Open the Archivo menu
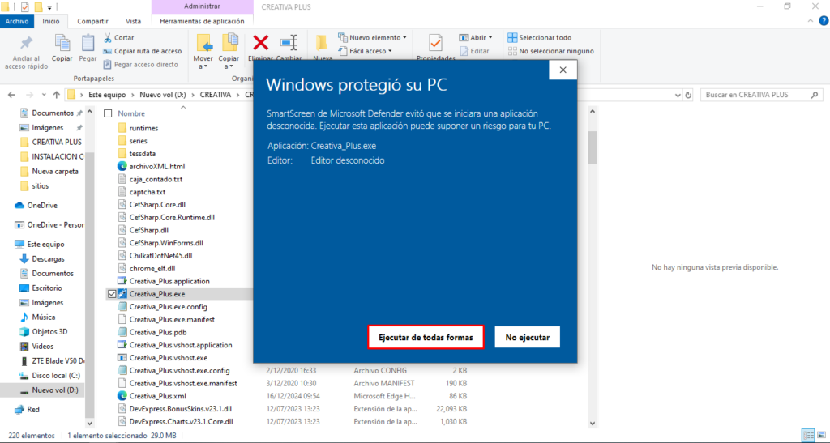Image resolution: width=830 pixels, height=443 pixels. tap(17, 21)
